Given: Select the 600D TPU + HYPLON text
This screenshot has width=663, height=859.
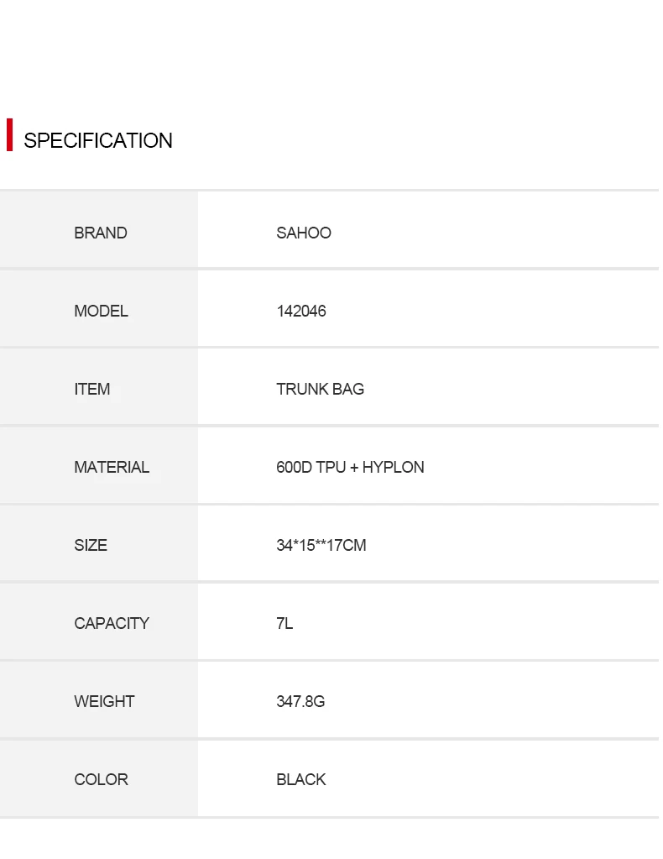Looking at the screenshot, I should [x=350, y=467].
